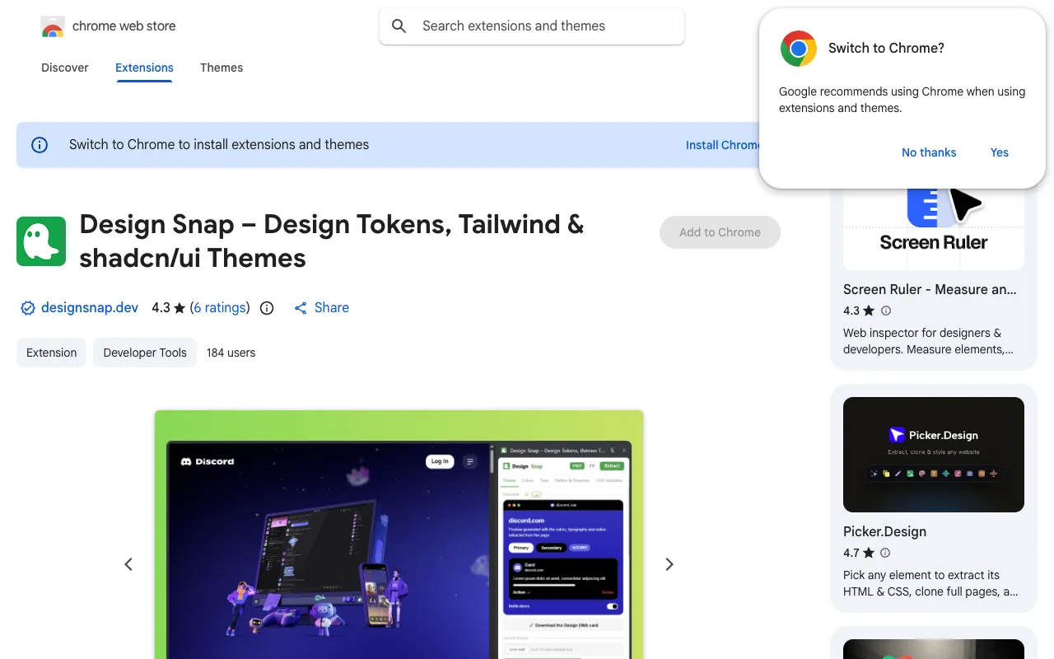
Task: Show next screenshot with the right arrow
Action: click(x=669, y=564)
